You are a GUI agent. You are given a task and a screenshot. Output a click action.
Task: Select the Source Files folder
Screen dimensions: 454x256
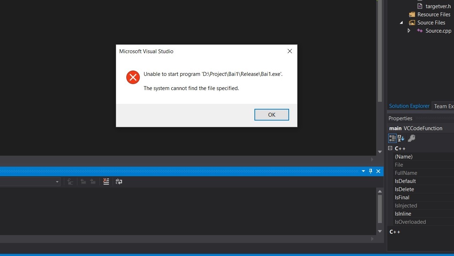click(431, 22)
